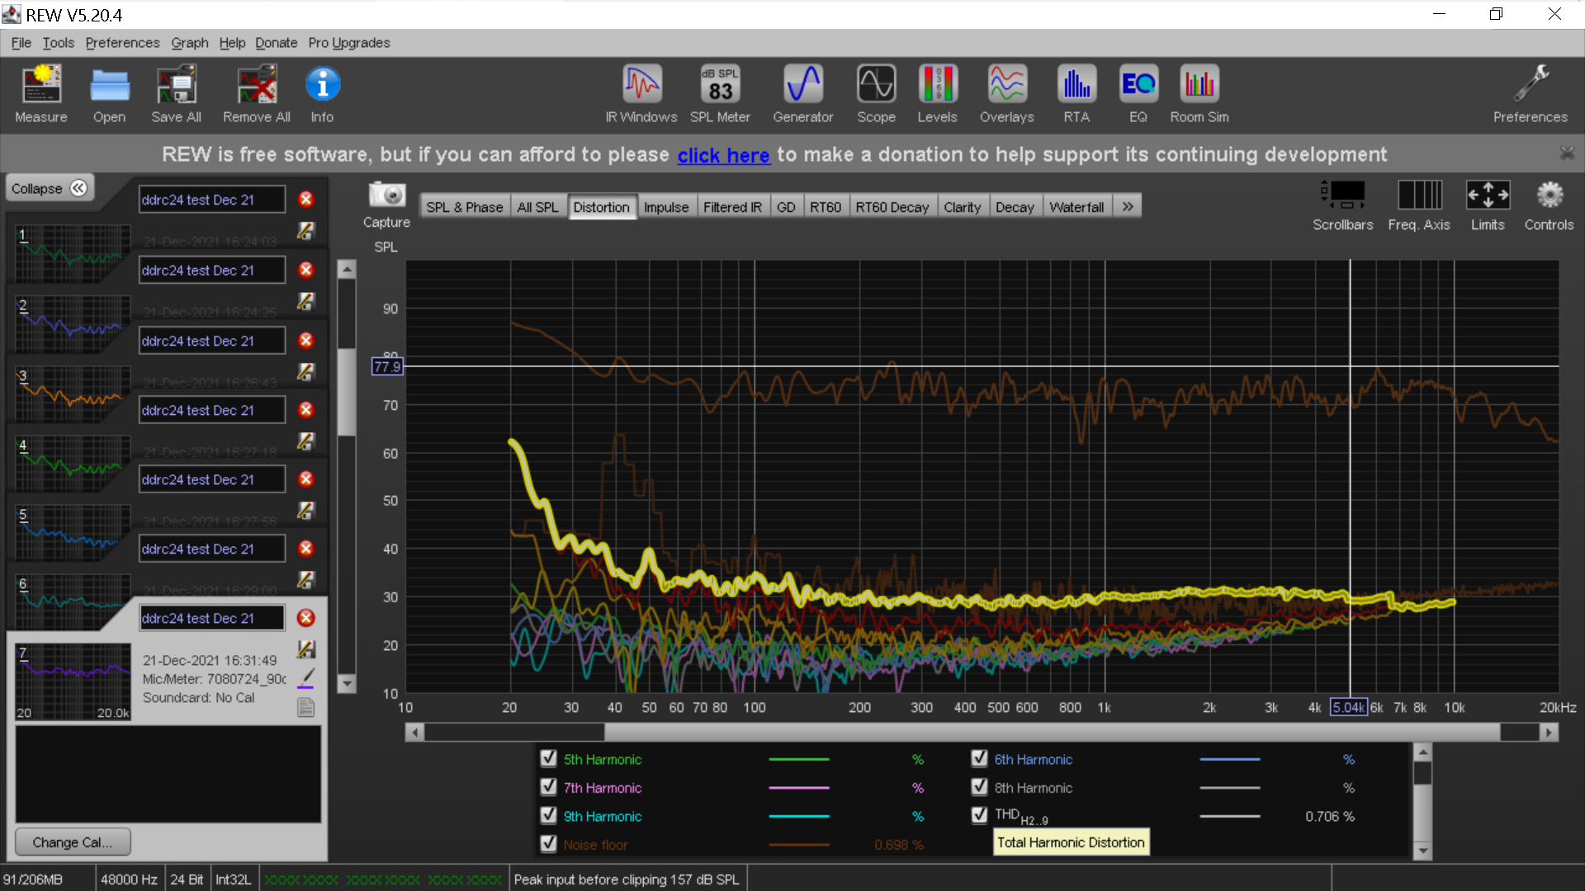Viewport: 1585px width, 891px height.
Task: Show more graph tabs chevron
Action: [1128, 207]
